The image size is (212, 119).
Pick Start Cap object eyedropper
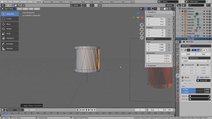209,96
